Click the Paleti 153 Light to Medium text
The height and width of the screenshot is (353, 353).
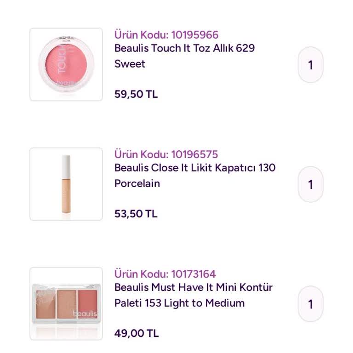coord(179,303)
